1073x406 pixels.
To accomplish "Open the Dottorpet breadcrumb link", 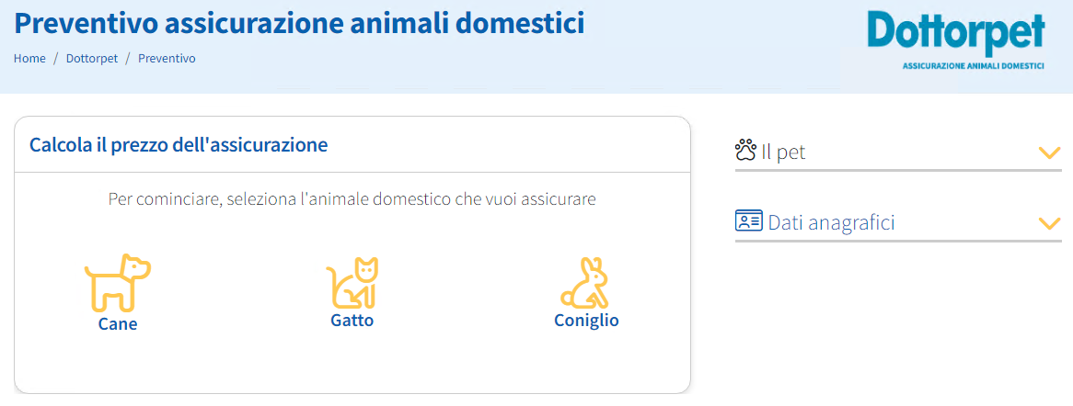I will 92,58.
